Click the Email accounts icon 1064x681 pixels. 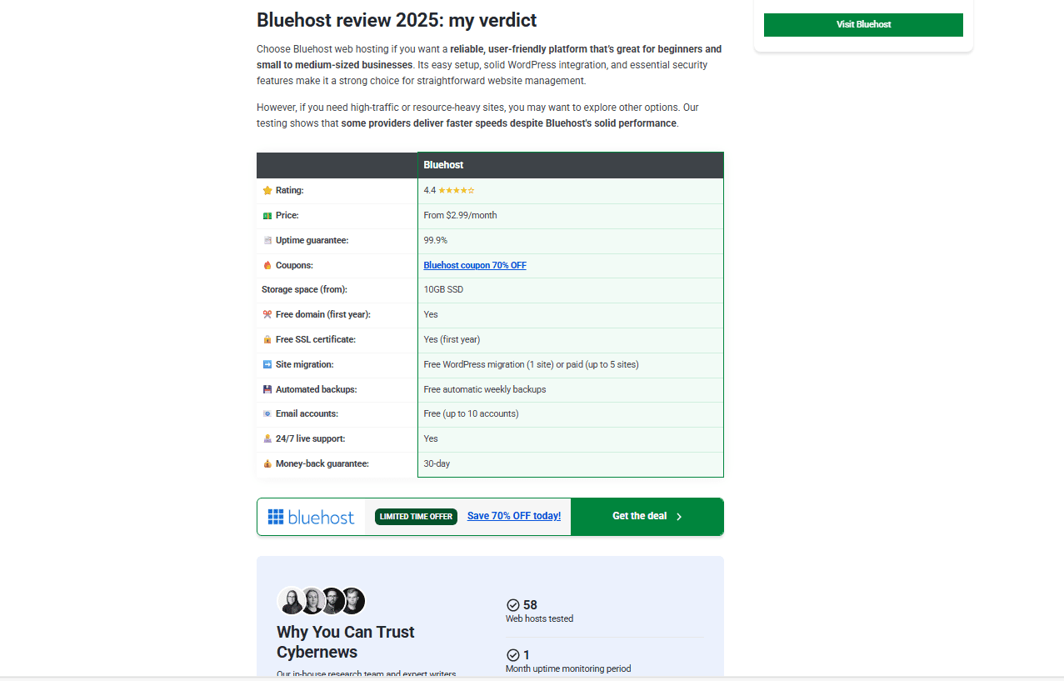tap(267, 414)
